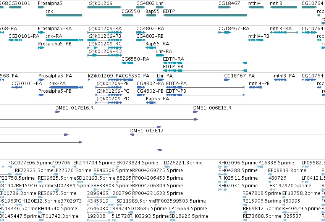This screenshot has height=222, width=325.
Task: Select protein l(2)k01209-PB
Action: [x=112, y=84]
